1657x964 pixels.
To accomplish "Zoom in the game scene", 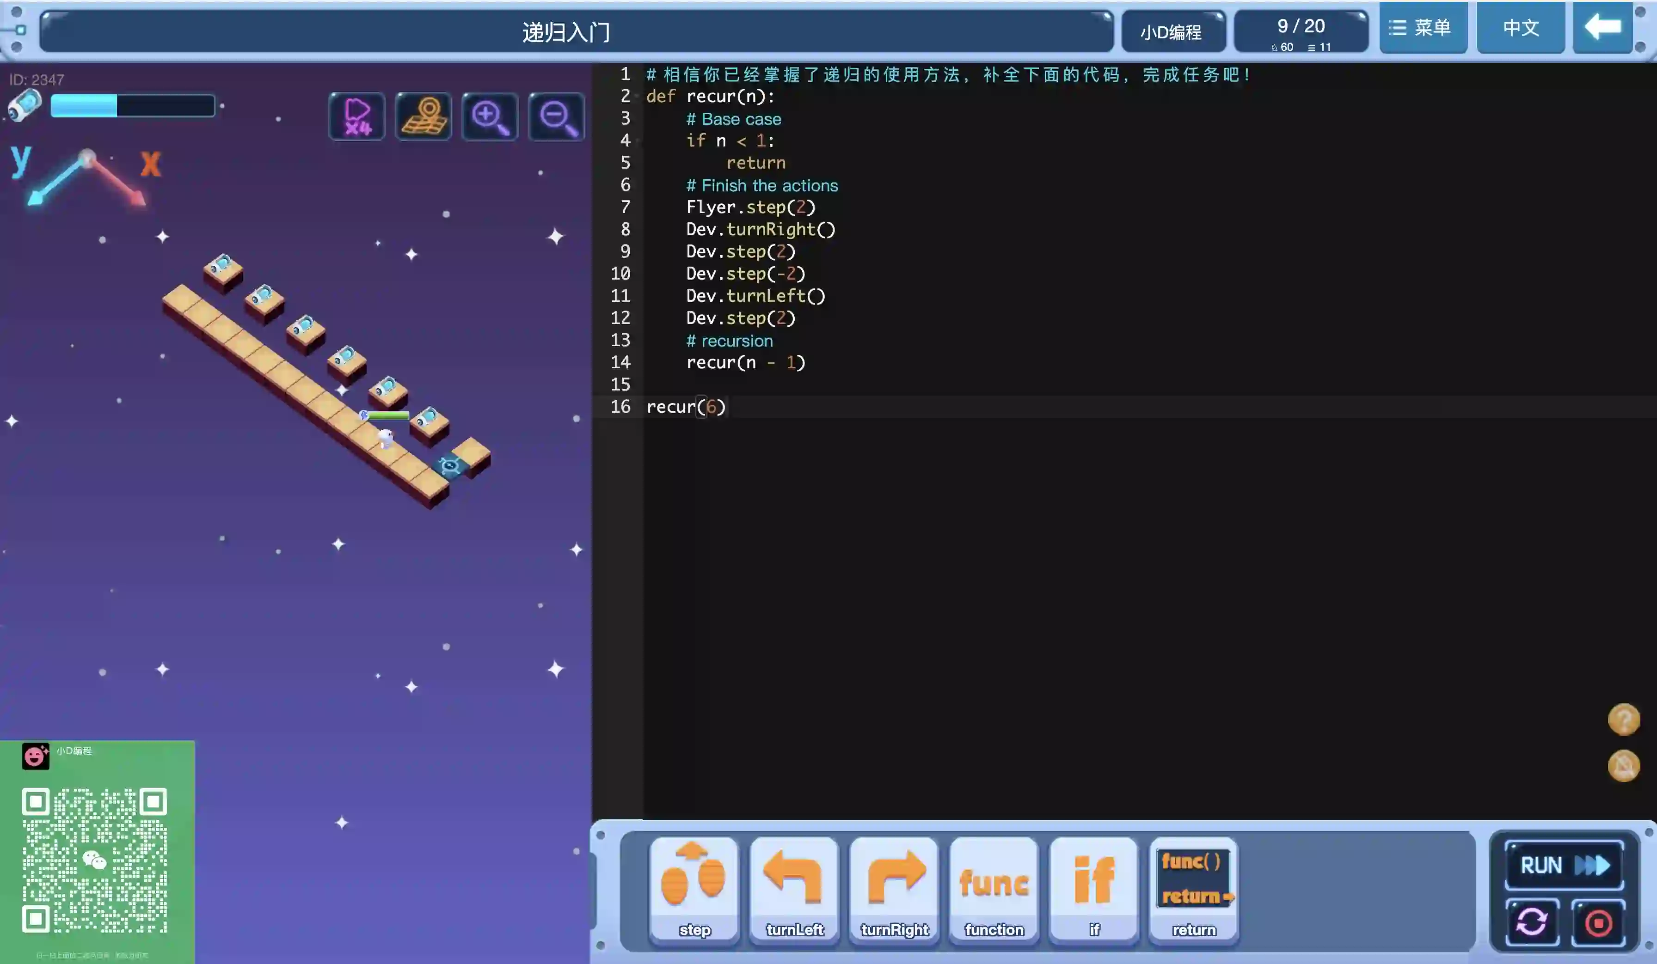I will click(x=490, y=117).
